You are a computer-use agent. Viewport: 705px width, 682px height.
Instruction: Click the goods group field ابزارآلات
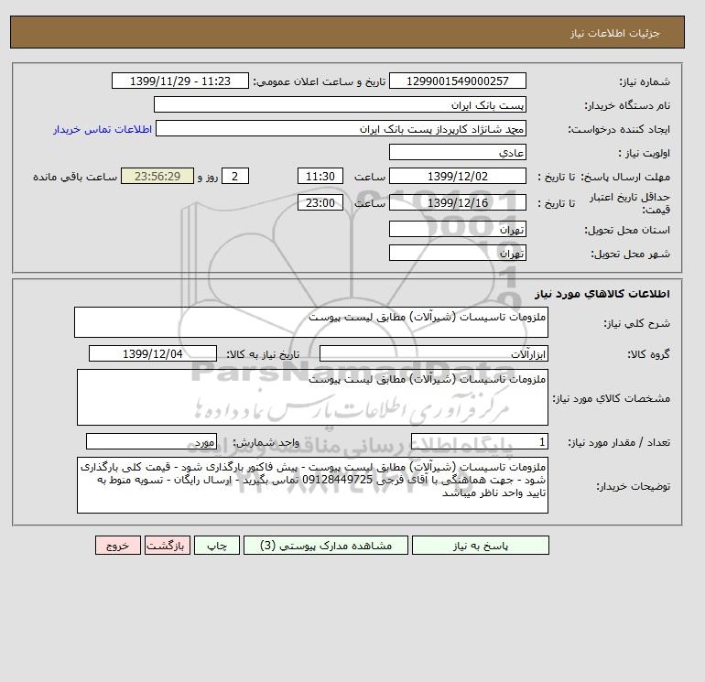[433, 353]
